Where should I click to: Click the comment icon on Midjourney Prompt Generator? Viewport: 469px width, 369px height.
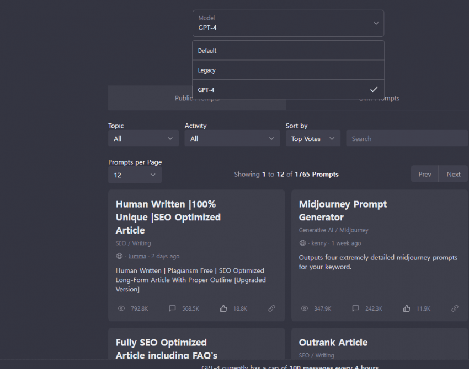[356, 308]
